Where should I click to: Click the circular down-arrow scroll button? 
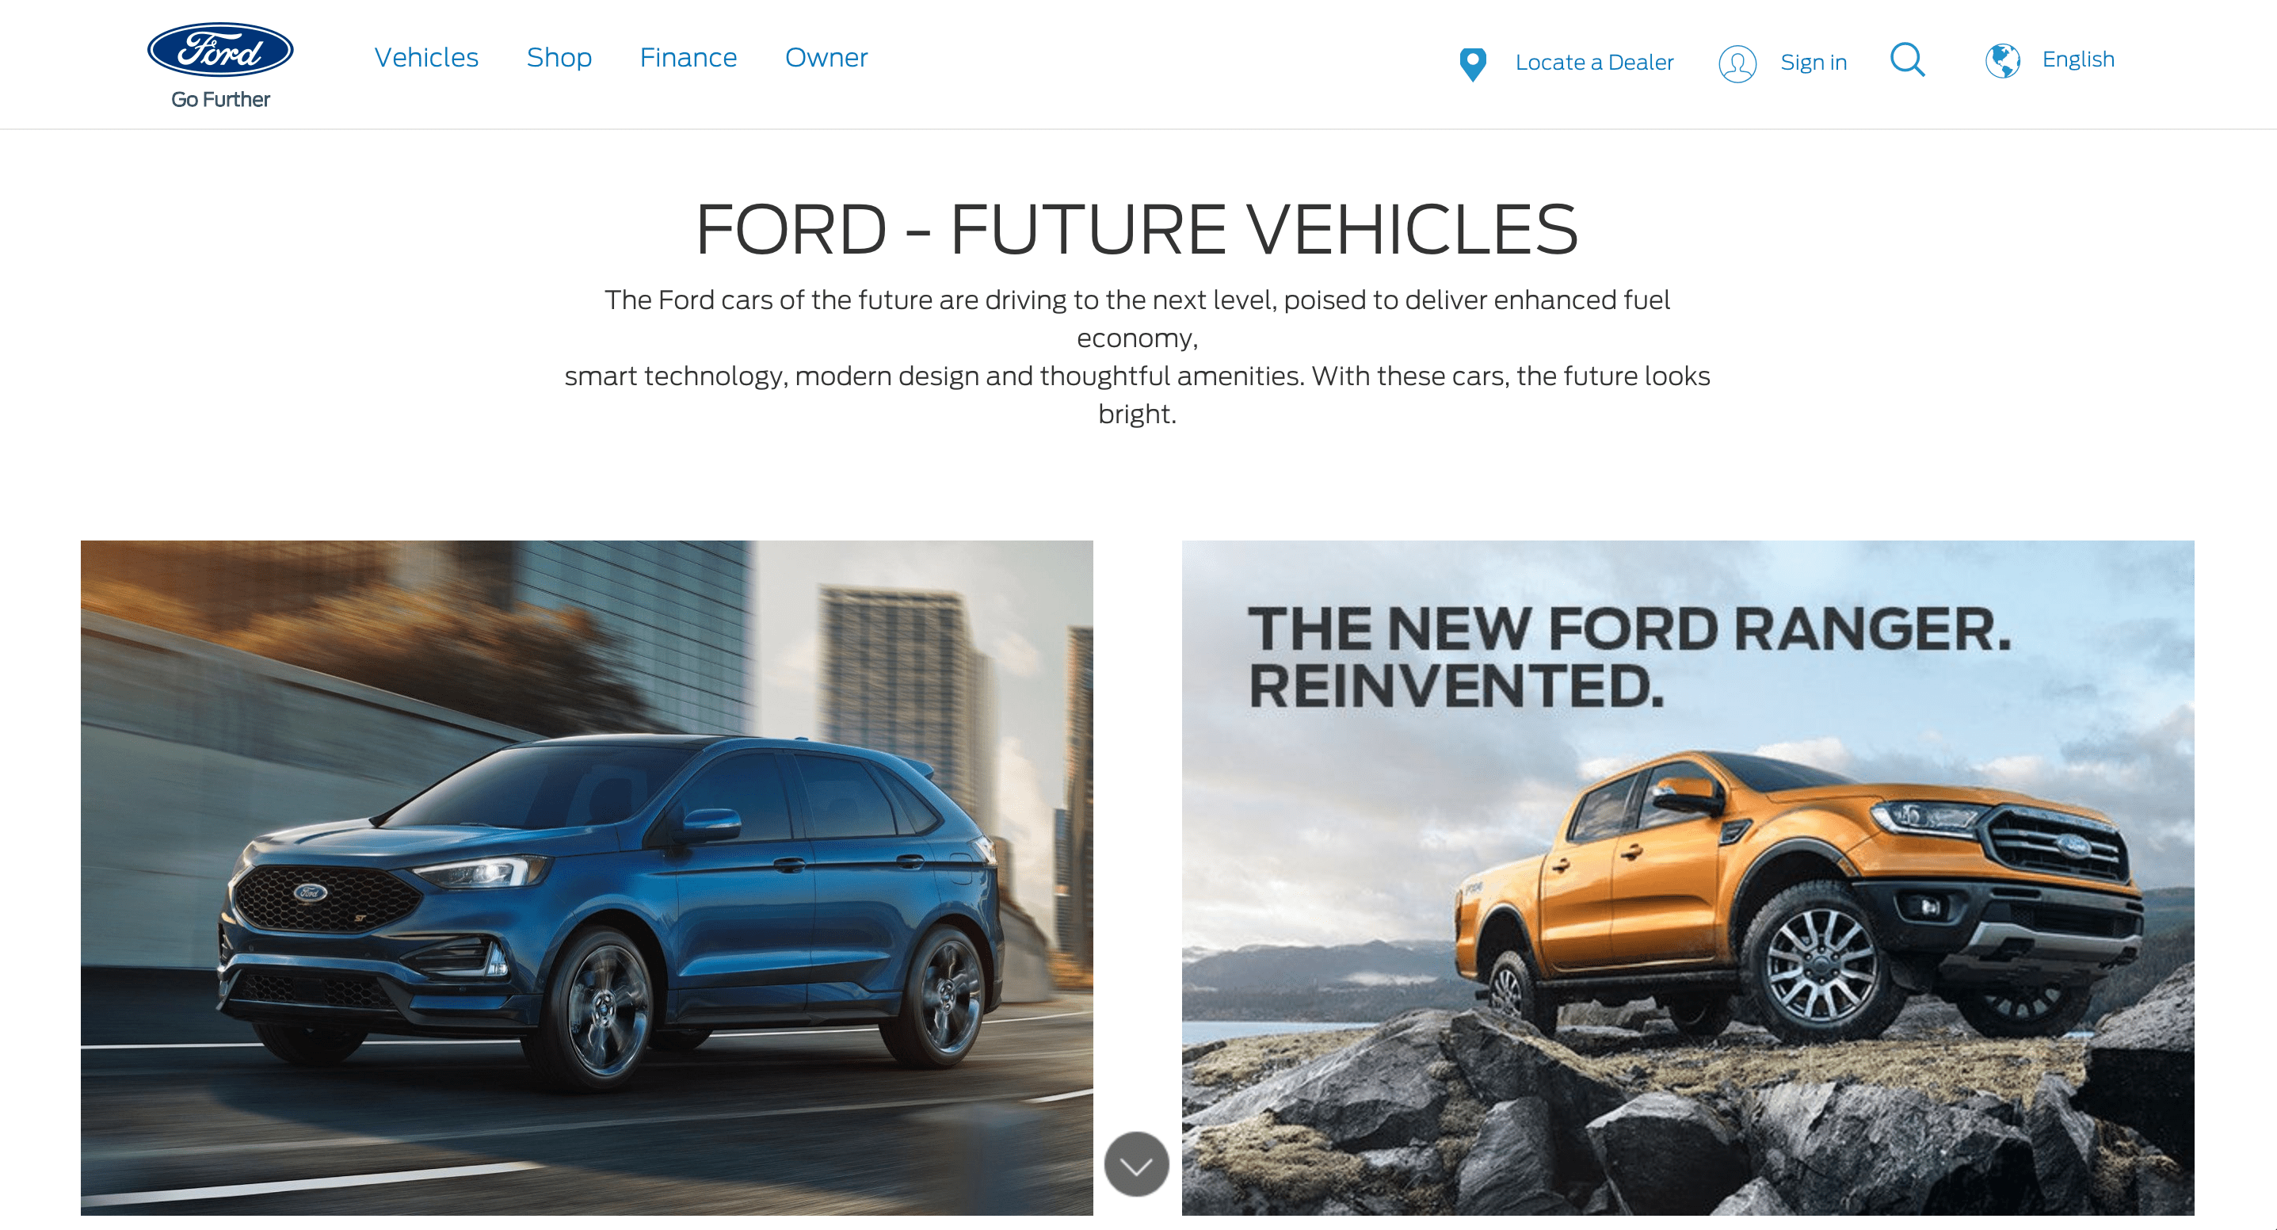click(x=1137, y=1164)
